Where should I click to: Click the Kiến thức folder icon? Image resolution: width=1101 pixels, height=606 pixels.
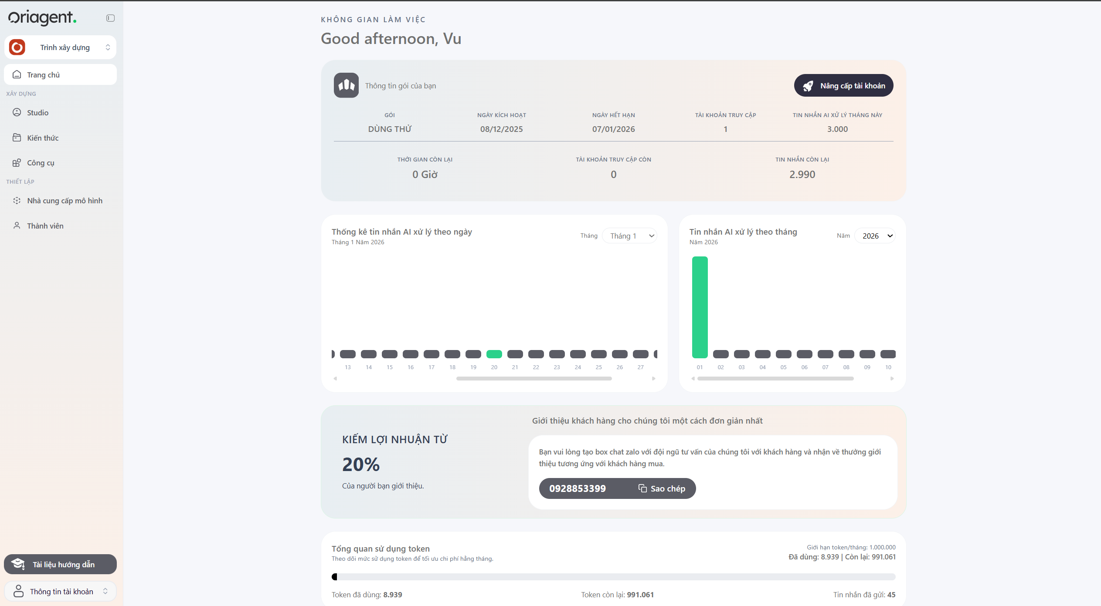(x=17, y=138)
